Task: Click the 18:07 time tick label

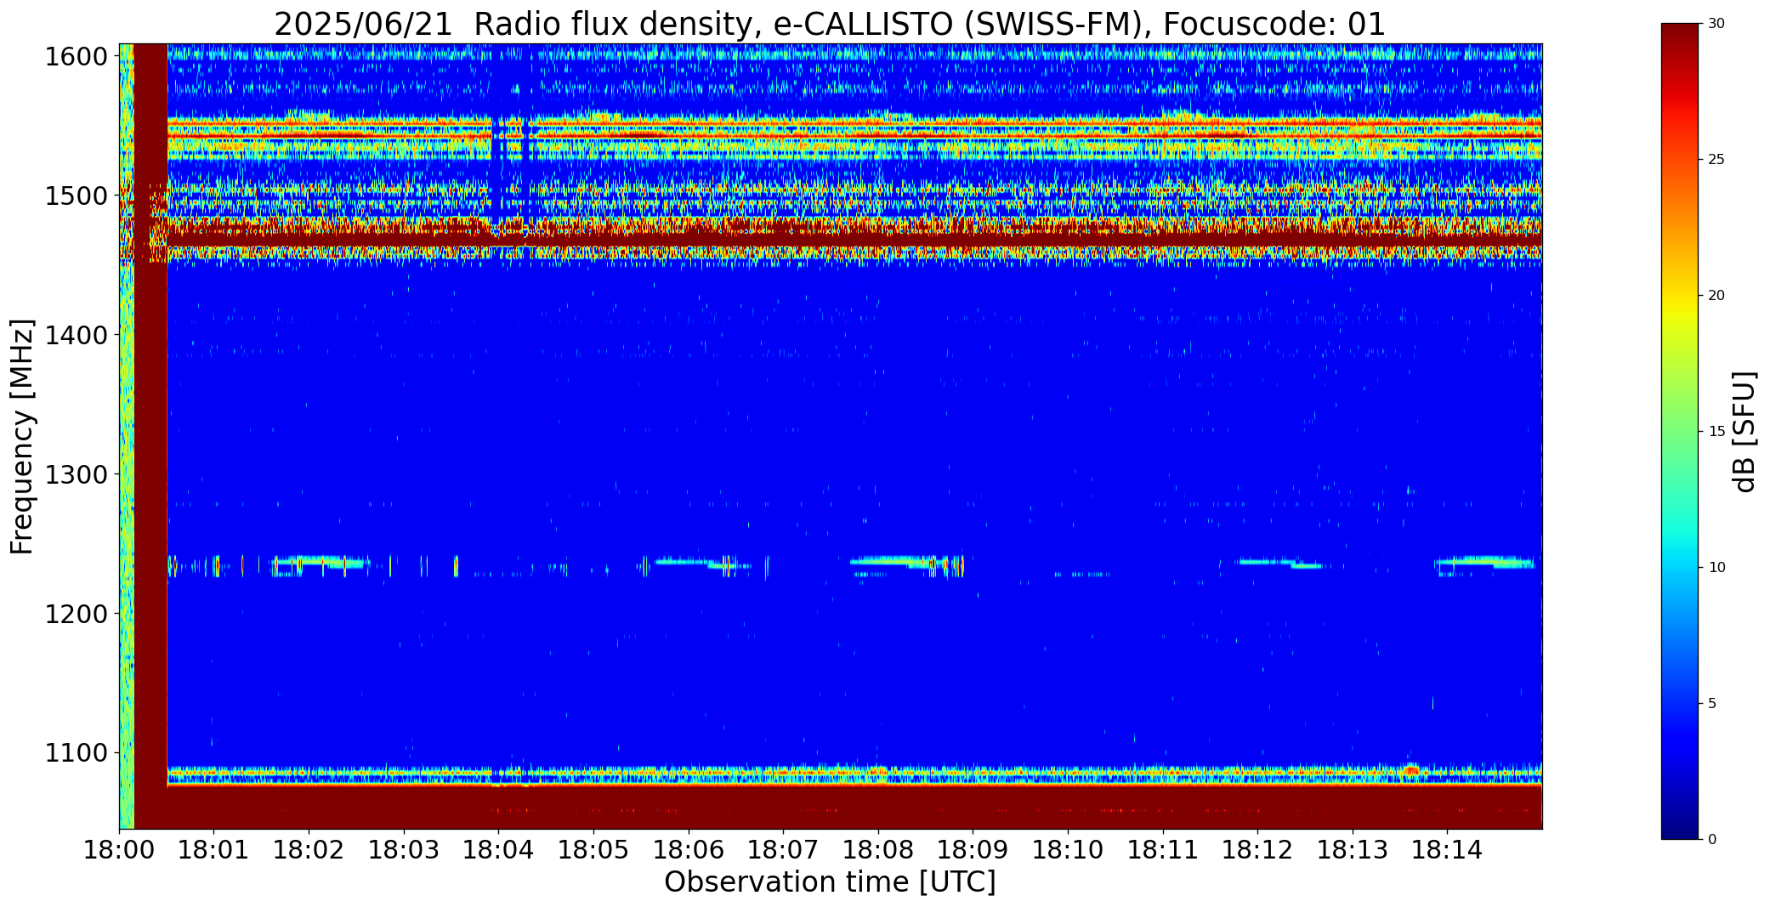Action: point(783,850)
